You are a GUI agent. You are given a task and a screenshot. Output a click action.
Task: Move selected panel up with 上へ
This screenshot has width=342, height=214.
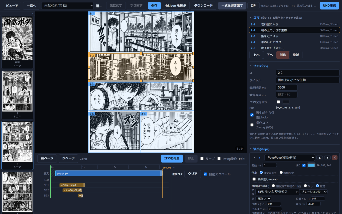(x=256, y=55)
